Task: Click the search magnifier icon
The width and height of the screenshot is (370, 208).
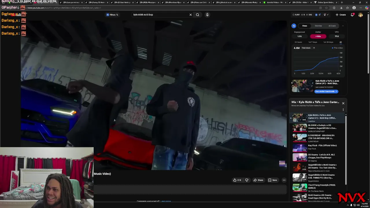Action: coord(197,15)
